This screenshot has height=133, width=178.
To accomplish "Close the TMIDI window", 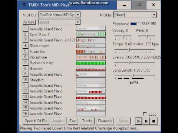I will [x=154, y=5].
